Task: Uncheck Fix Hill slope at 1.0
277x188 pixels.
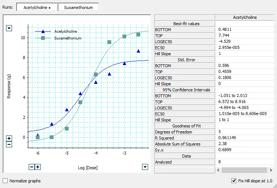Action: 234,181
